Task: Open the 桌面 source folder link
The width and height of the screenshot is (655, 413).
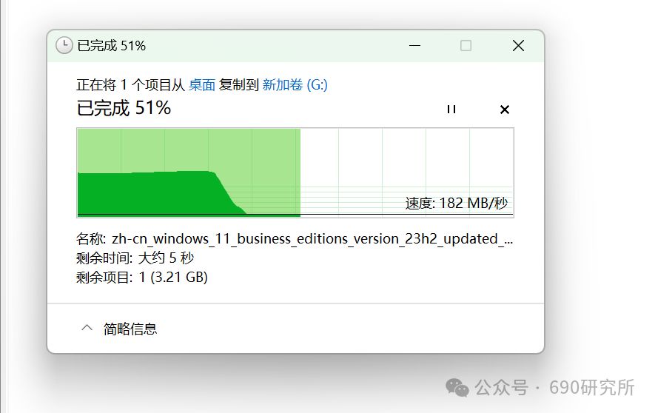Action: (x=201, y=85)
